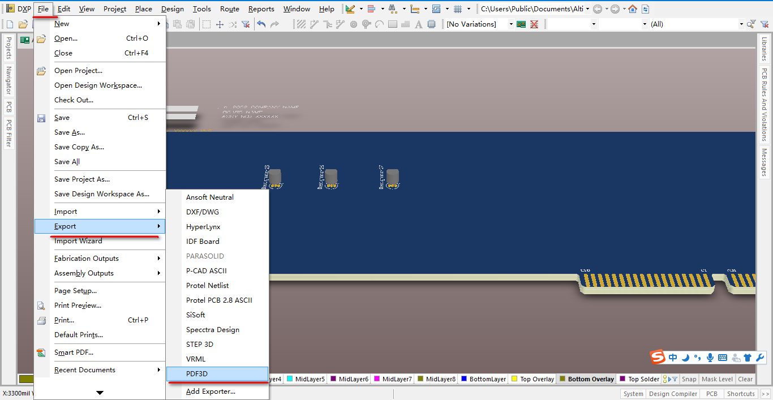Click the Shortcuts panel button
The height and width of the screenshot is (400, 773).
pos(741,394)
